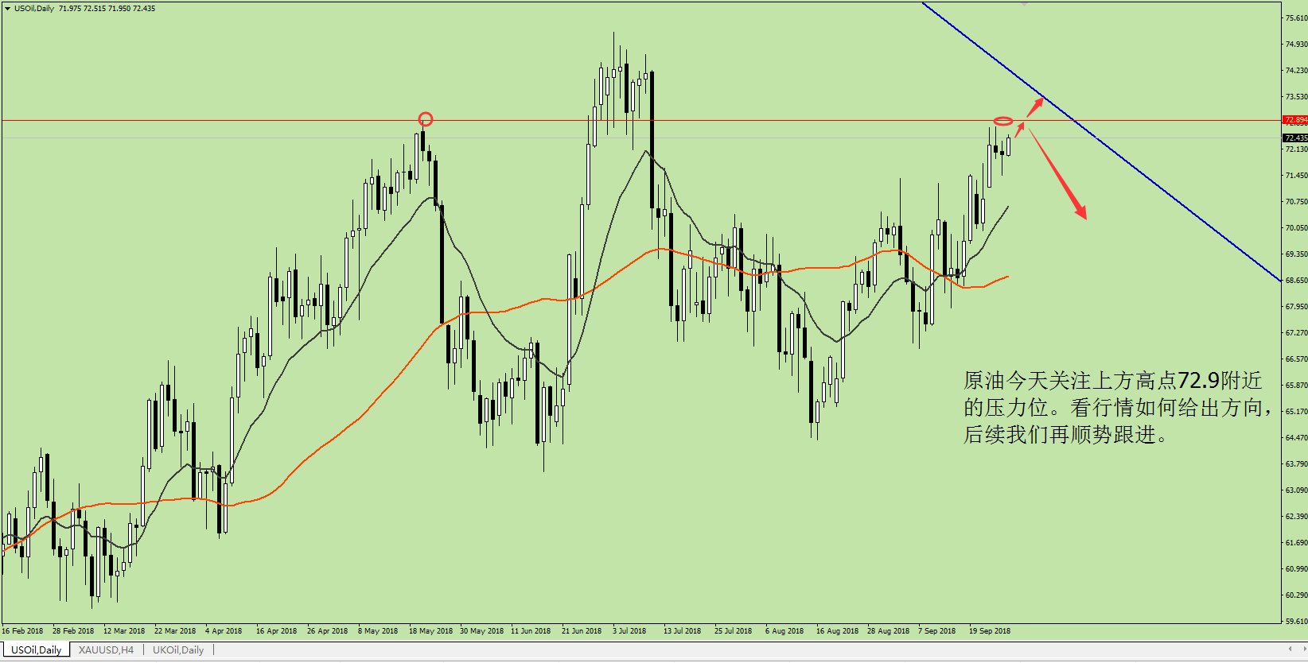Click the 21 Jun 2018 date label
Viewport: 1308px width, 663px height.
(582, 631)
